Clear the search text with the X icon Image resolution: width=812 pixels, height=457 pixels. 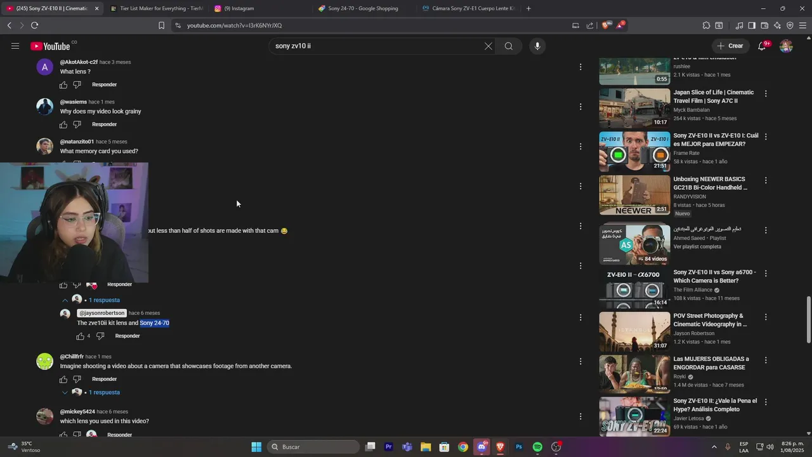(488, 46)
